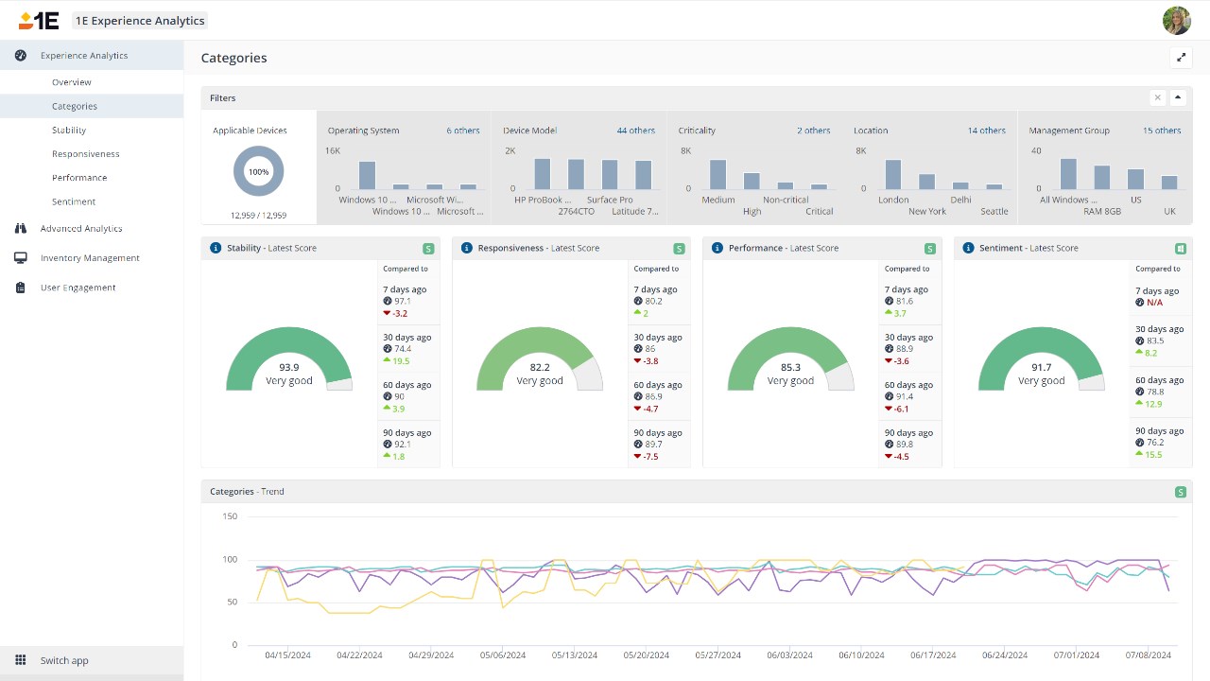Expand the Inventory Management section
Image resolution: width=1210 pixels, height=681 pixels.
pyautogui.click(x=92, y=258)
